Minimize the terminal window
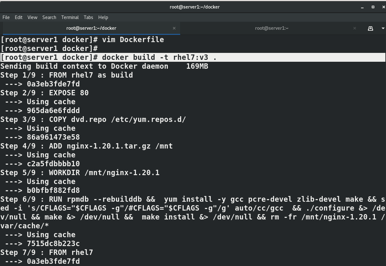The width and height of the screenshot is (386, 266). (362, 7)
